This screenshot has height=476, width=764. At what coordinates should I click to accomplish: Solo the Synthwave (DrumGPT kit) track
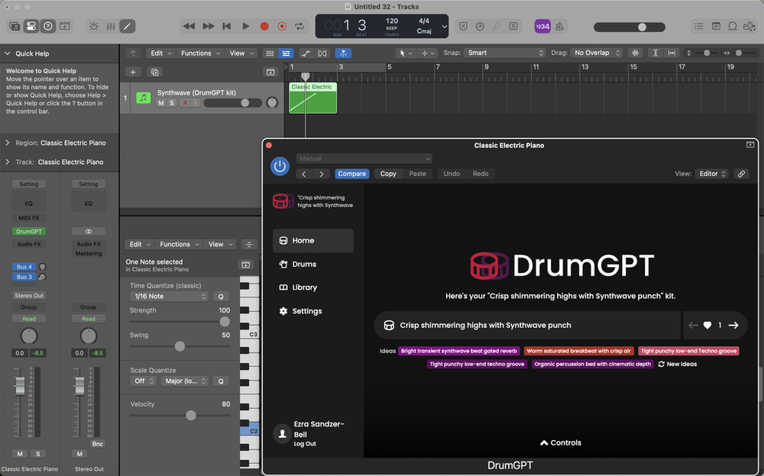coord(172,103)
